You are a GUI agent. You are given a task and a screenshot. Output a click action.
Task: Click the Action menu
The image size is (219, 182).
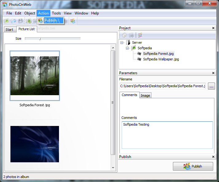click(x=43, y=13)
